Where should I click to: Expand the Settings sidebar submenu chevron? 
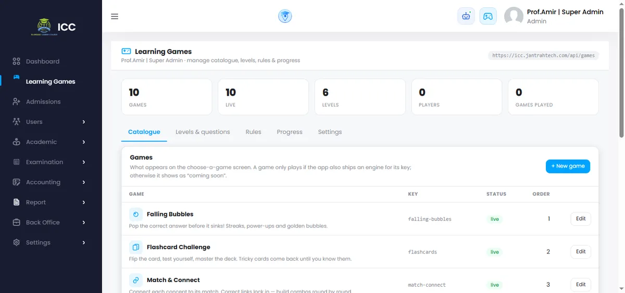[x=84, y=243]
